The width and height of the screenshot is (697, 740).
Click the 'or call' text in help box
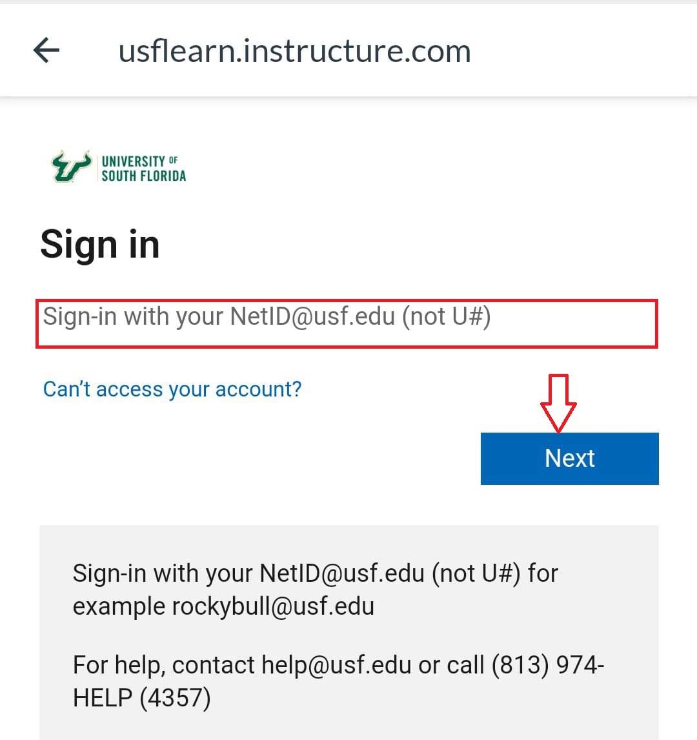point(451,664)
